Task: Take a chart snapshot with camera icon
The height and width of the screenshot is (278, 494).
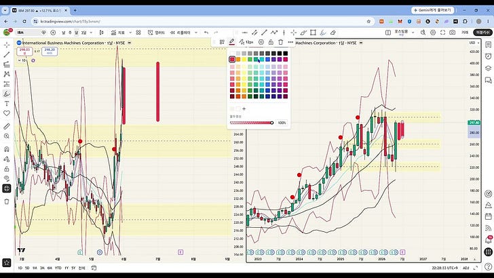Action: [453, 33]
